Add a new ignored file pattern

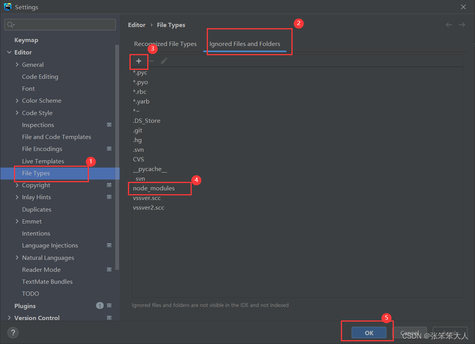pos(139,61)
